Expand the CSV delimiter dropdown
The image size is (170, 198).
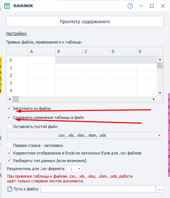(74, 169)
